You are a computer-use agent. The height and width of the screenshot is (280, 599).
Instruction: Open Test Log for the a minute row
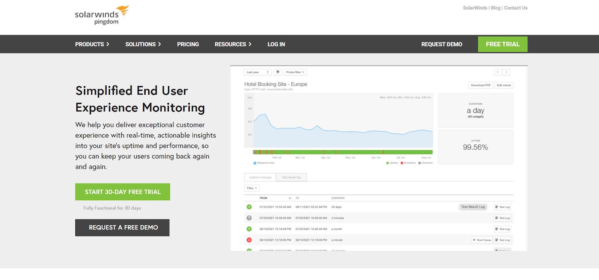pos(502,240)
